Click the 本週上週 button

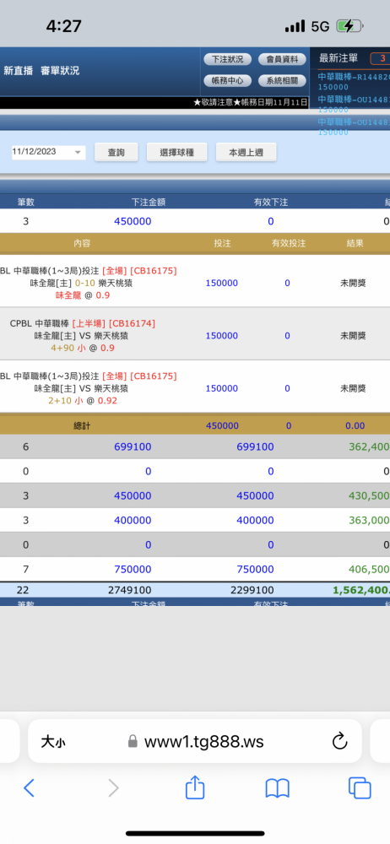(x=246, y=152)
